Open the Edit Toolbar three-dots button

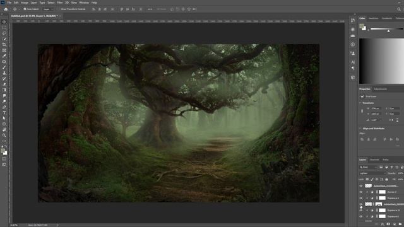pyautogui.click(x=4, y=141)
